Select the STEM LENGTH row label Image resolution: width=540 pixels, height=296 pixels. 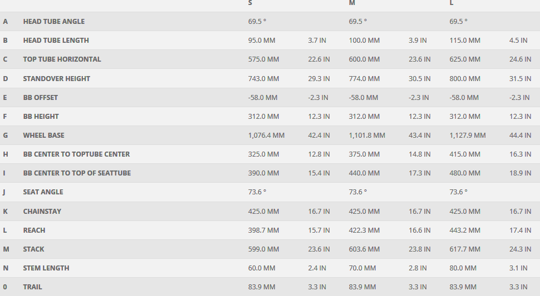[x=46, y=268]
